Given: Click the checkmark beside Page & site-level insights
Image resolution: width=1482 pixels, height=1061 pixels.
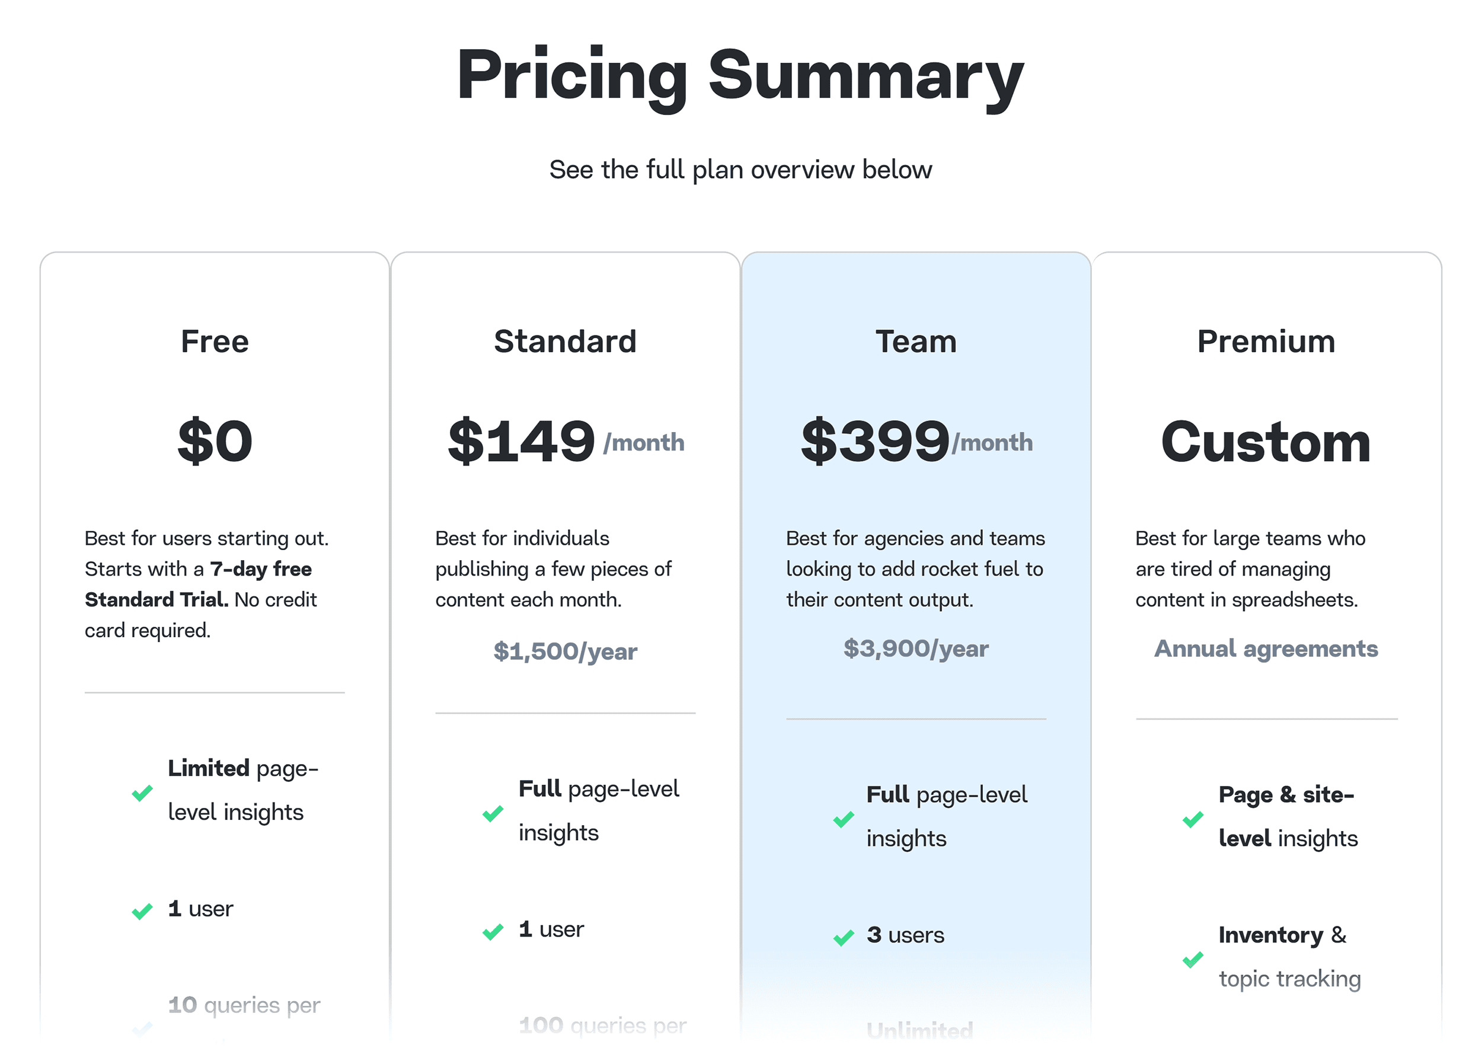Looking at the screenshot, I should click(x=1193, y=819).
